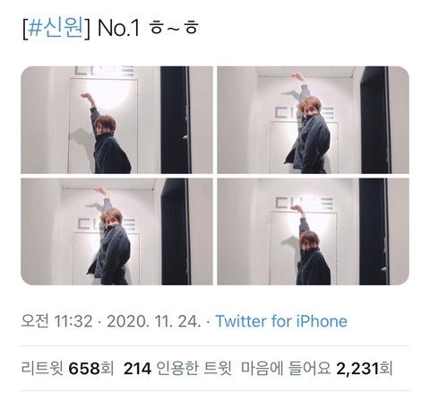Open the top-right photo thumbnail
The height and width of the screenshot is (393, 430).
(x=313, y=120)
